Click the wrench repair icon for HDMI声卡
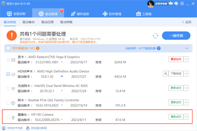This screenshot has height=131, width=197. 165,74
